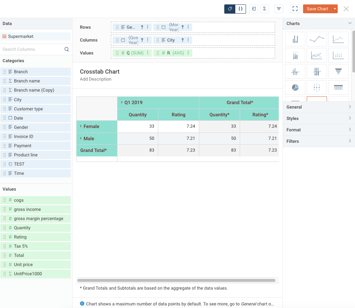Expand the Female row in crosstab
Viewport: 355px width, 308px height.
[x=81, y=126]
